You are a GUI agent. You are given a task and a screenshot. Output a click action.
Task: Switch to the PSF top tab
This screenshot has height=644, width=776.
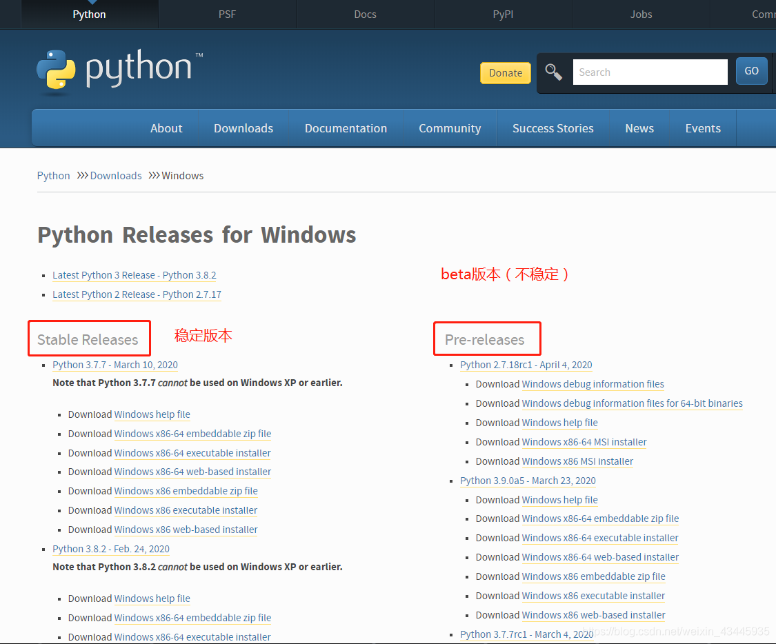[x=227, y=14]
